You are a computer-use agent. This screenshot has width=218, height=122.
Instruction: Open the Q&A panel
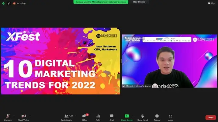[85, 117]
